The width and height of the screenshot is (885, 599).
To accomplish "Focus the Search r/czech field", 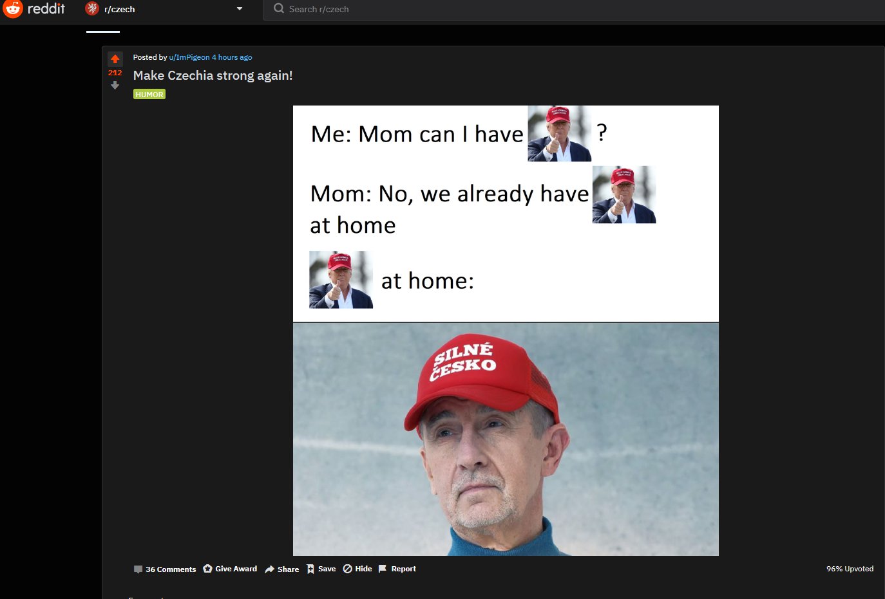I will click(573, 9).
